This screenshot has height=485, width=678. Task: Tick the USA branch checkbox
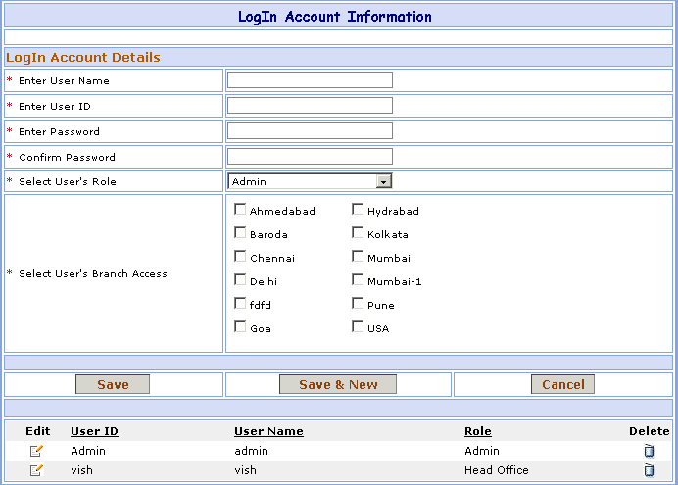point(358,327)
